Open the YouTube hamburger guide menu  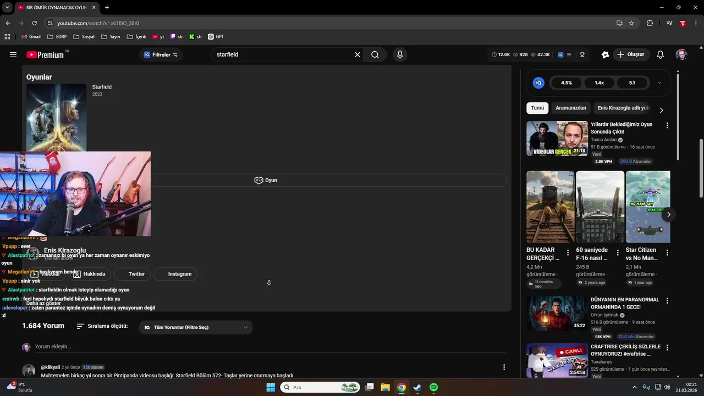[13, 54]
